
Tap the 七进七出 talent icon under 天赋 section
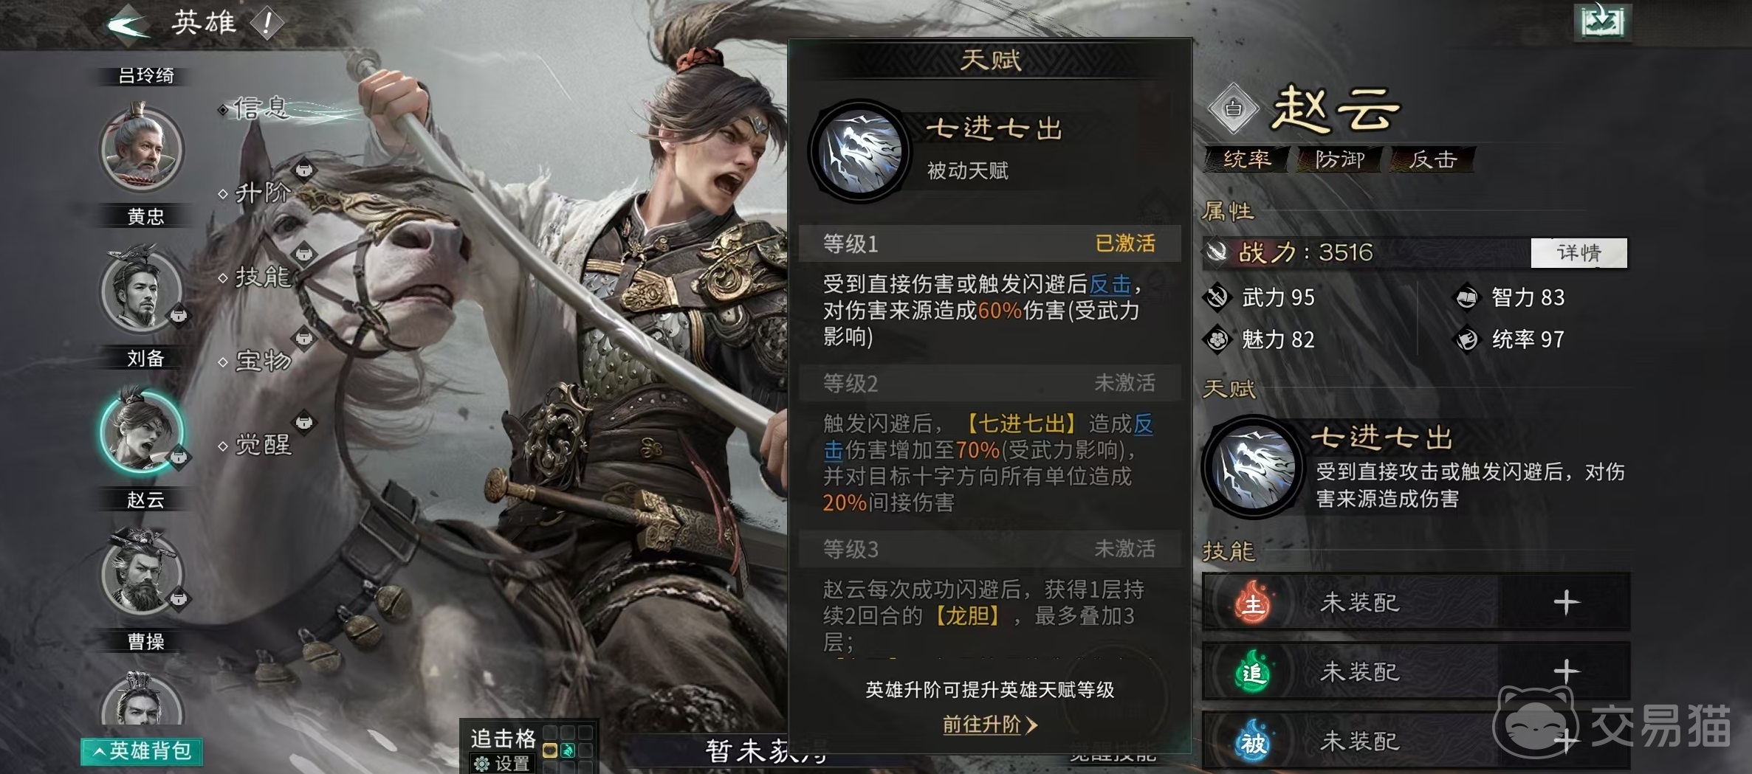tap(1252, 466)
